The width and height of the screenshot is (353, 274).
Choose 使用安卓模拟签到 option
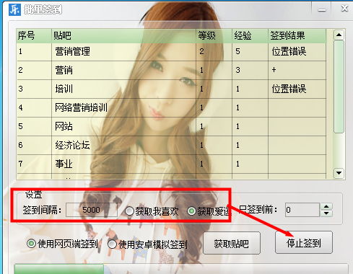coord(147,244)
